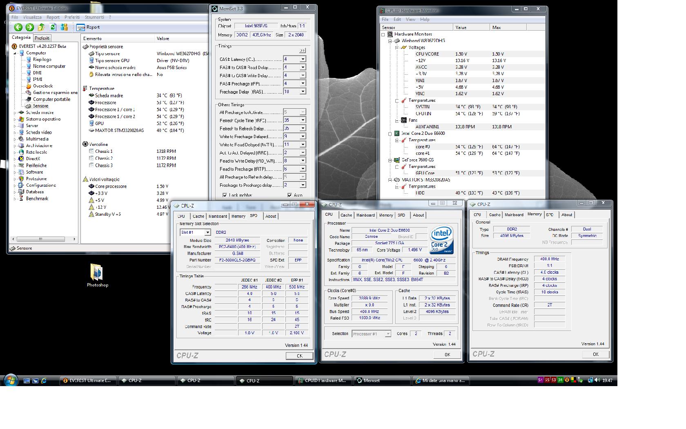Click Switch windows quick launch icon
Viewport: 686px width, 429px height.
(35, 381)
